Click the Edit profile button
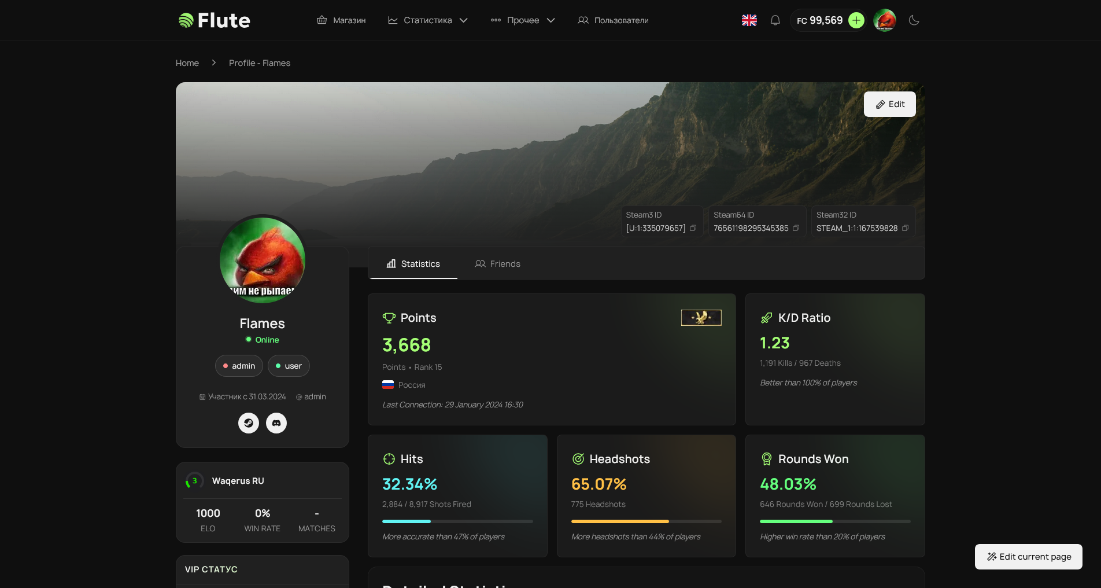Screen dimensions: 1101x588 (889, 104)
